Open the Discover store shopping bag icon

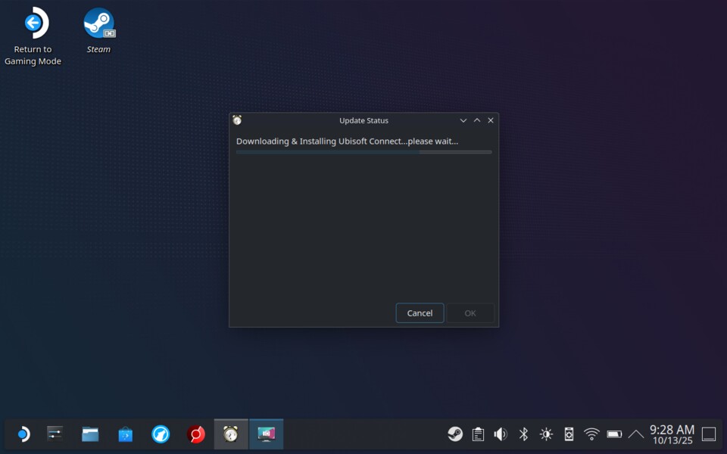pyautogui.click(x=126, y=434)
